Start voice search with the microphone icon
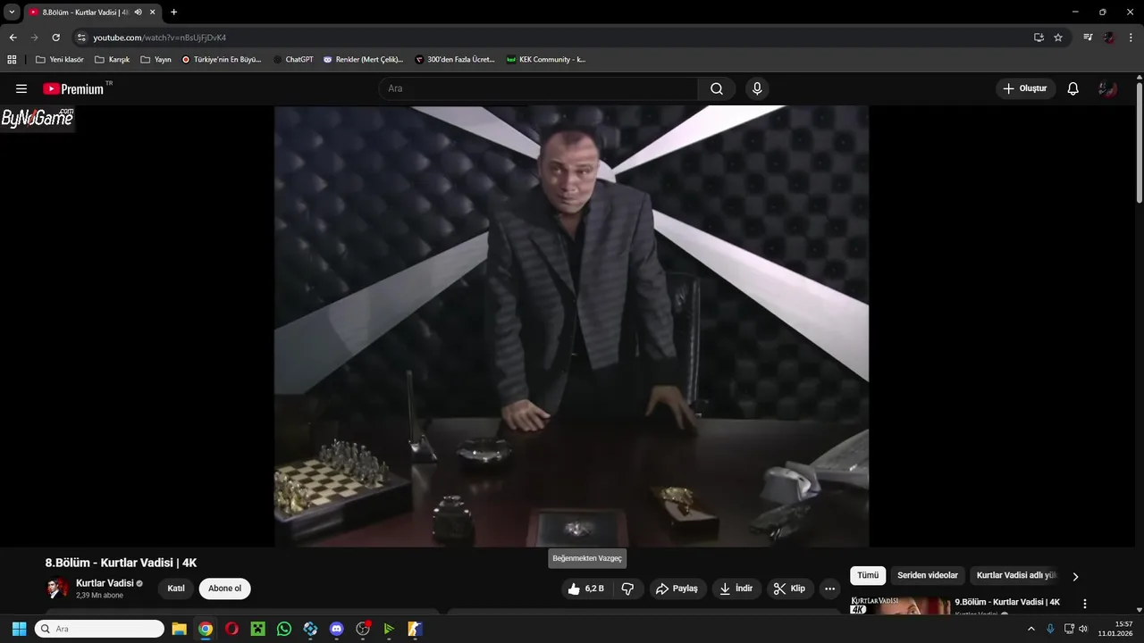The width and height of the screenshot is (1144, 643). [x=757, y=88]
